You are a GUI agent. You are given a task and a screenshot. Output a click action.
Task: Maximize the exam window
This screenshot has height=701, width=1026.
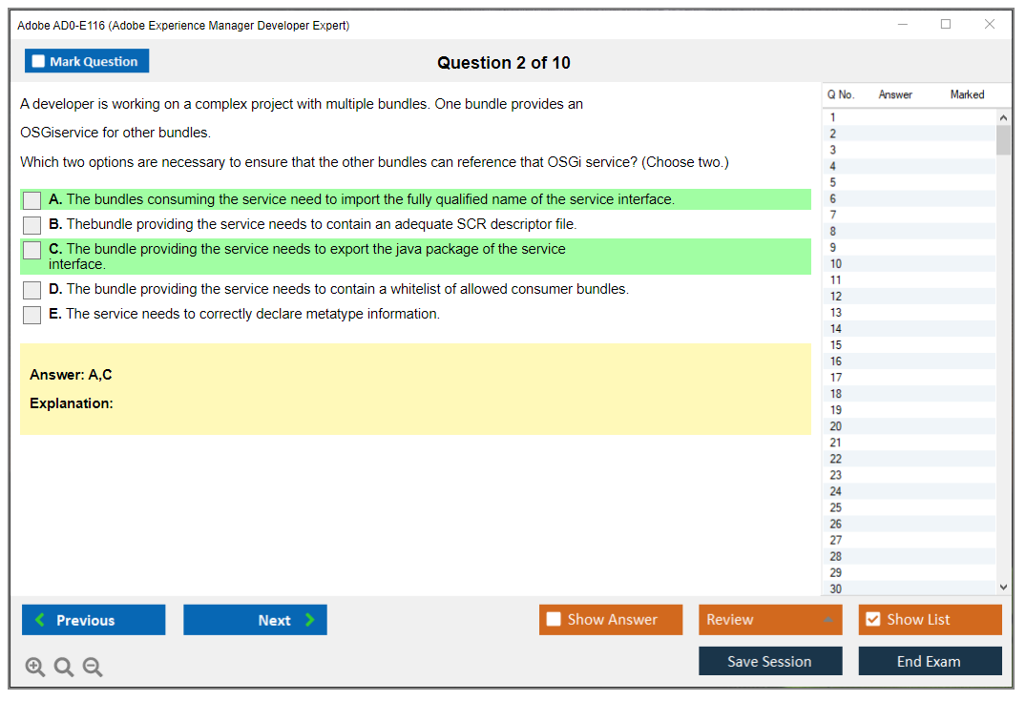pyautogui.click(x=946, y=25)
